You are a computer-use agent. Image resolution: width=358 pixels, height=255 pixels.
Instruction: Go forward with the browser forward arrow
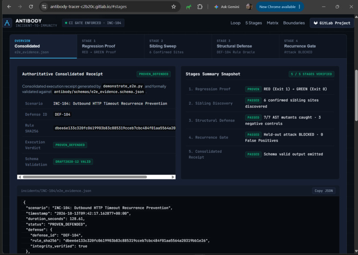click(x=20, y=7)
